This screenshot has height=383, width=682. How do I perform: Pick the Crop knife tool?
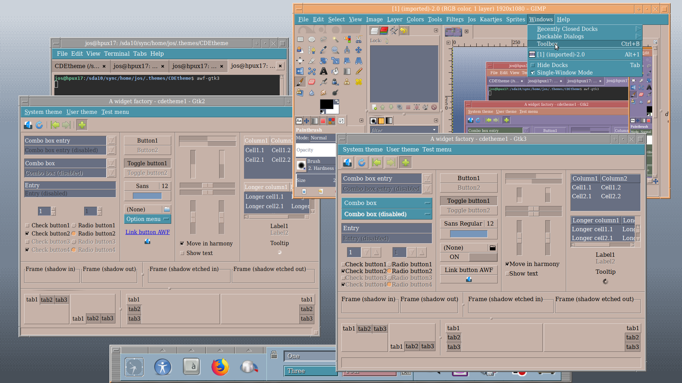[x=312, y=61]
